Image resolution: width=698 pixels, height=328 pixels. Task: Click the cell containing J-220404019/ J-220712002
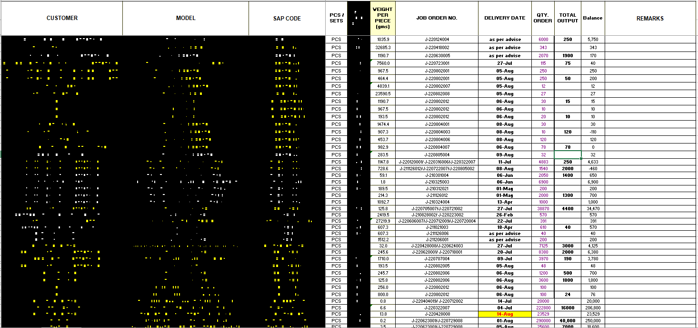[436, 301]
